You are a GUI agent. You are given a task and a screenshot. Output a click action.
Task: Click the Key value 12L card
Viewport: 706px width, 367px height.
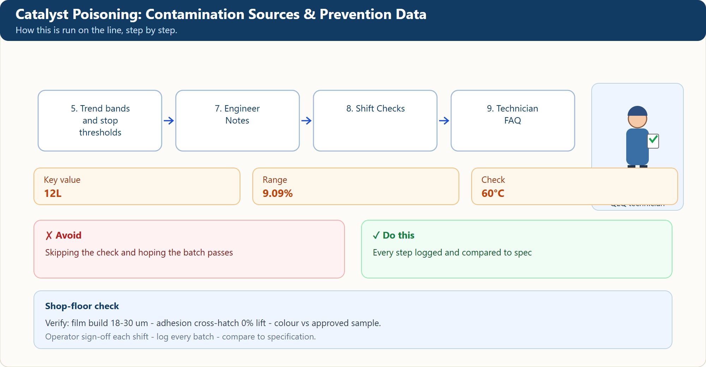click(137, 186)
